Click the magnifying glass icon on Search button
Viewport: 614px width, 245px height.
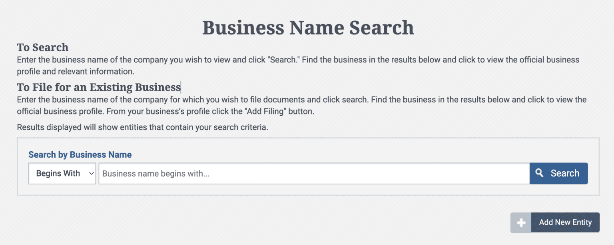pyautogui.click(x=540, y=173)
